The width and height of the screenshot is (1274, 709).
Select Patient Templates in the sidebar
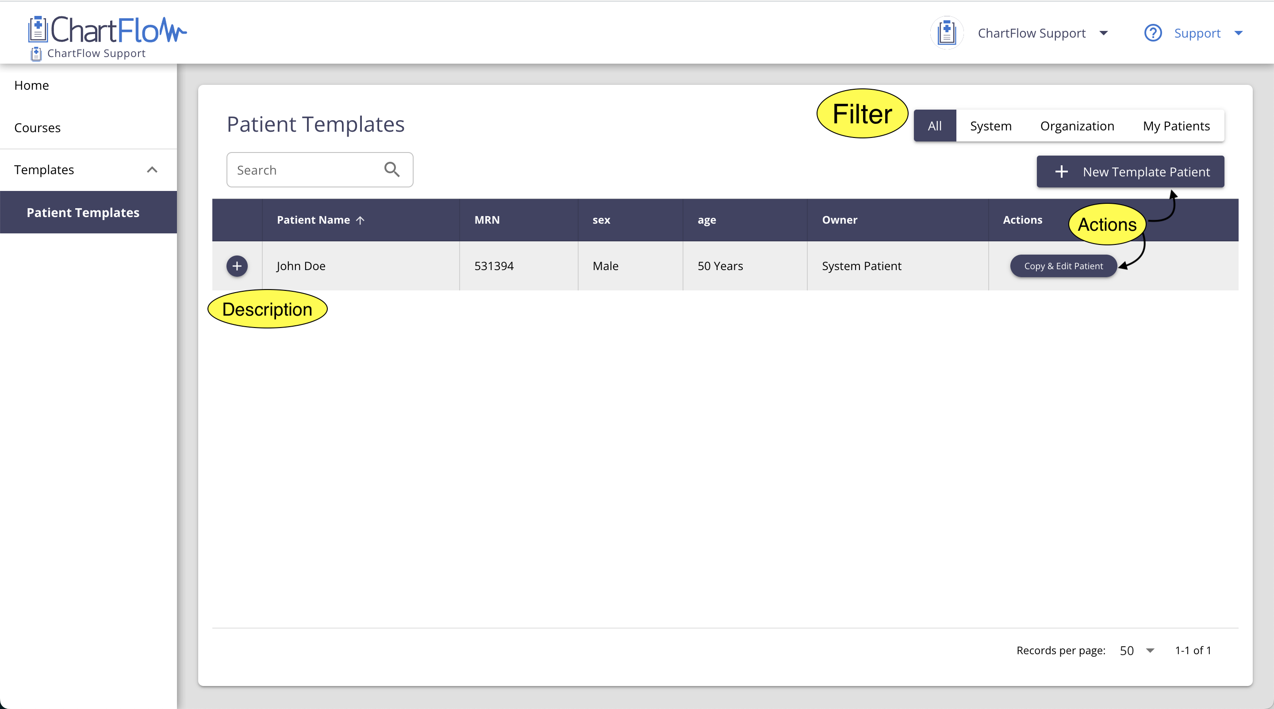tap(83, 212)
